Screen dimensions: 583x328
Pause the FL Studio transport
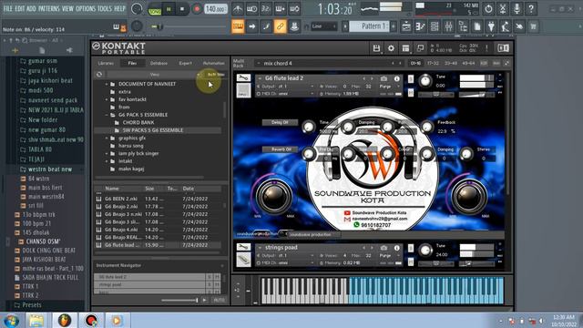click(x=169, y=9)
